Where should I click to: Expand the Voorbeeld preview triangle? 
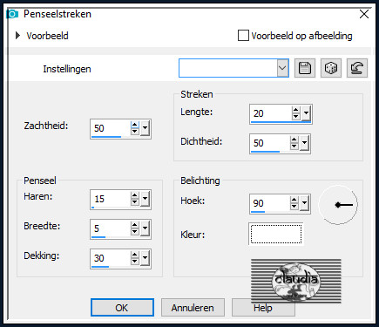click(18, 36)
